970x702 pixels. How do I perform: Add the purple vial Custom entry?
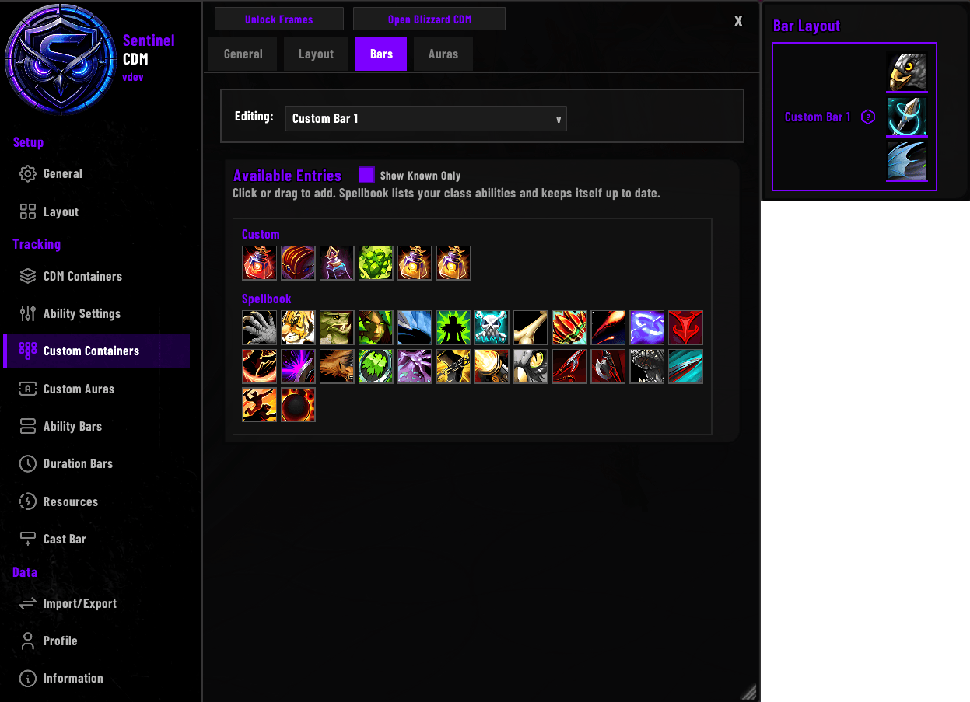(x=337, y=263)
